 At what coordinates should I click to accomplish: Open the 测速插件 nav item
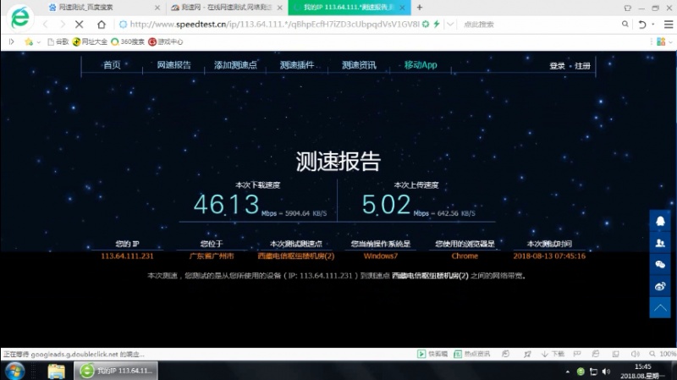297,65
